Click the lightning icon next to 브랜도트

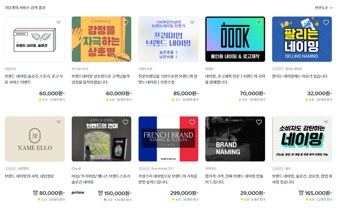pos(151,69)
